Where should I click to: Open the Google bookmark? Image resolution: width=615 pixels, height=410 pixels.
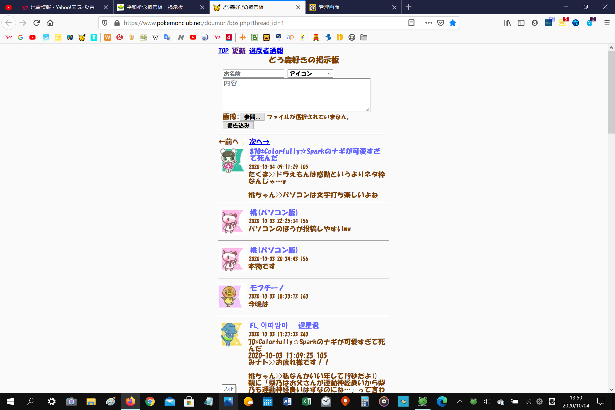click(x=20, y=37)
